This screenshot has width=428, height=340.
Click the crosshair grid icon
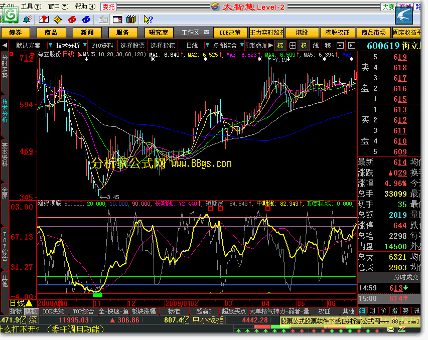coord(293,46)
